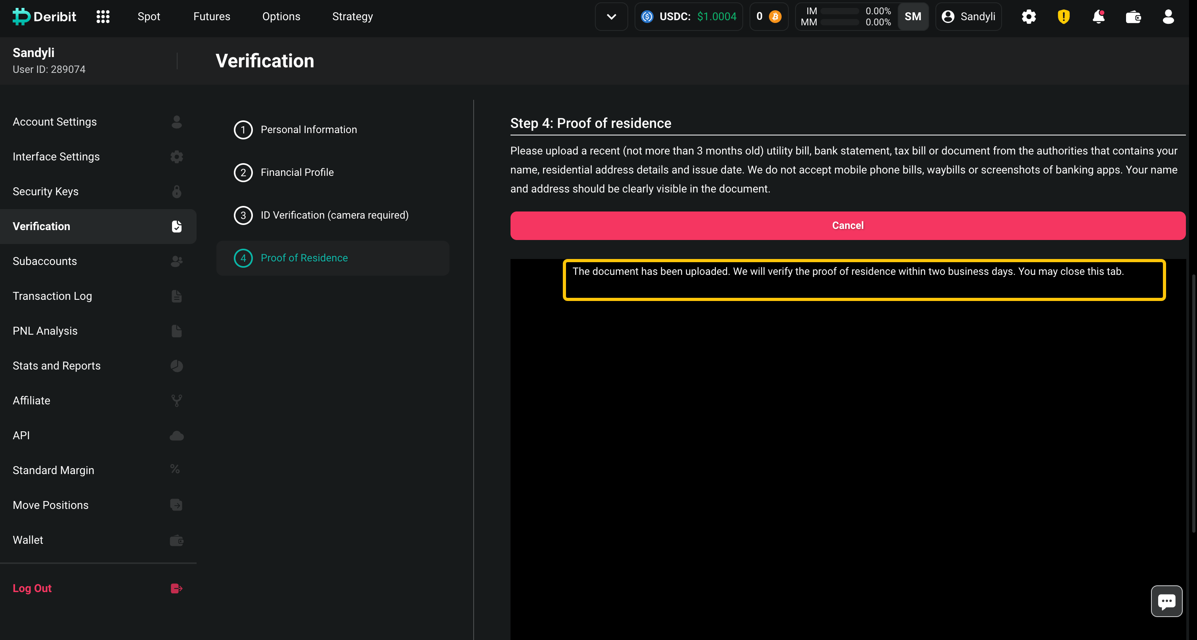Open the USDC currency balance selector

click(688, 17)
